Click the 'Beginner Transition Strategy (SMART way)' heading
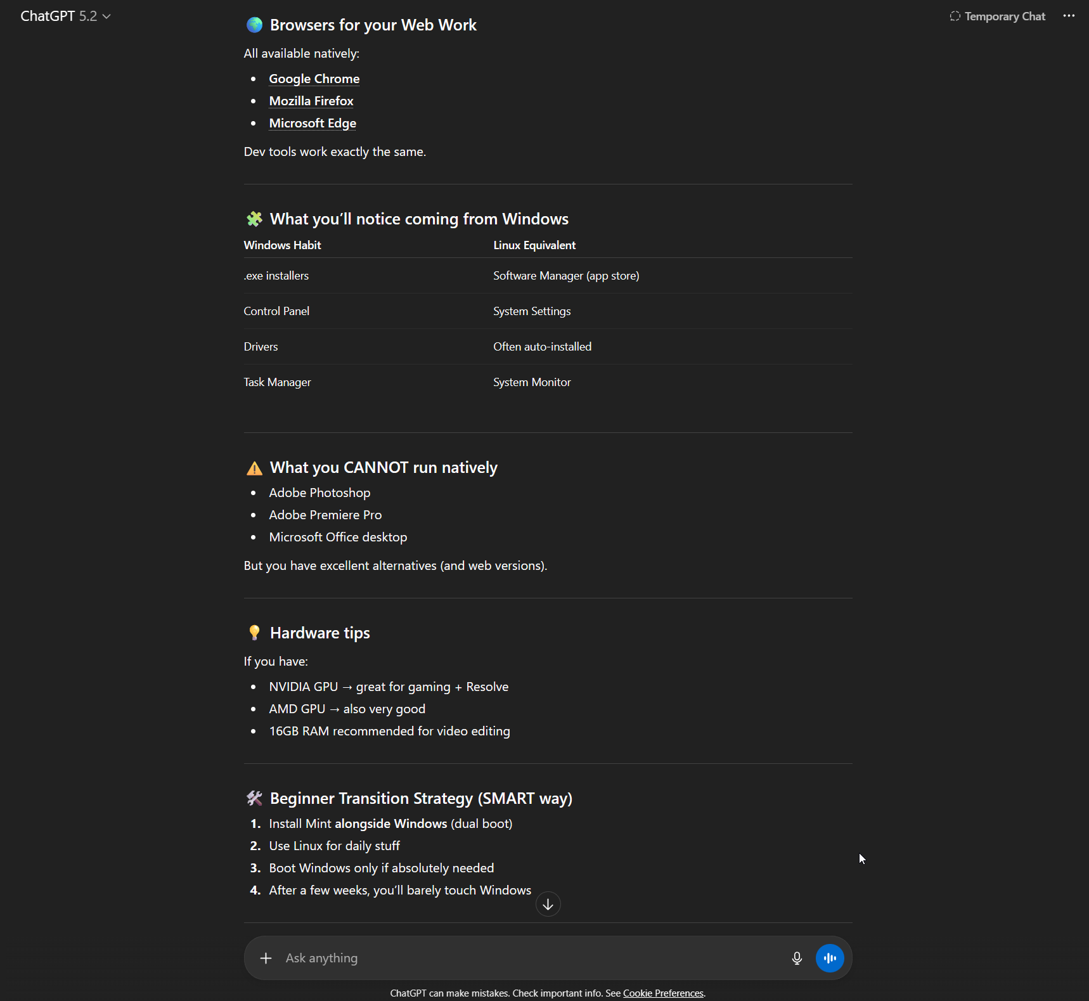Screen dimensions: 1089x1001 tap(421, 798)
